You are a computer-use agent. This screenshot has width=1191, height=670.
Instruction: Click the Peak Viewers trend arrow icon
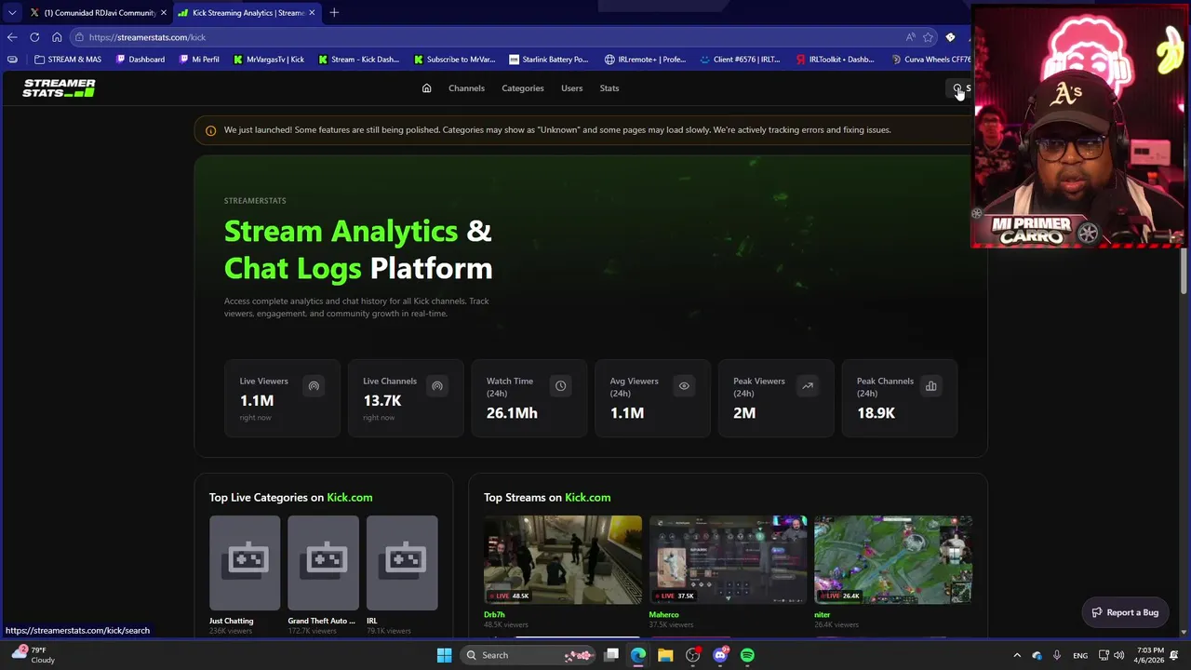(808, 386)
